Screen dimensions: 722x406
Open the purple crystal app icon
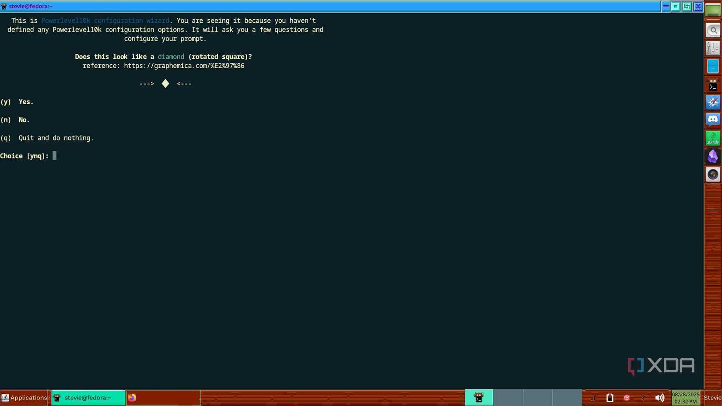pos(712,156)
